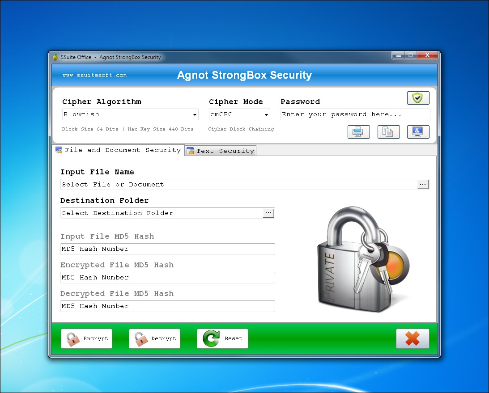Click the Decrypted File MD5 Hash field

(168, 306)
